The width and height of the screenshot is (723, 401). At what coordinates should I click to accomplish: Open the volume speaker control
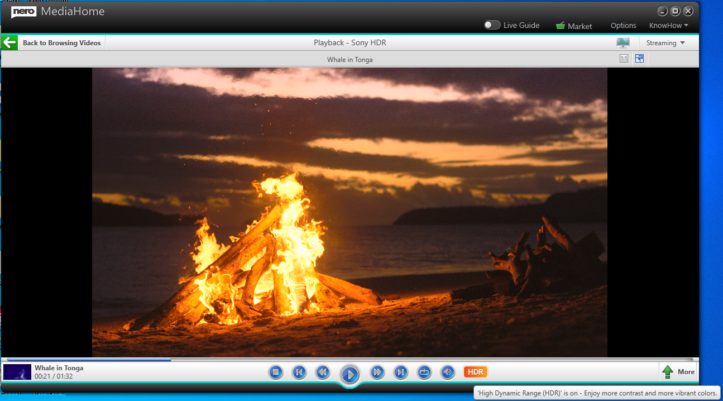point(447,372)
